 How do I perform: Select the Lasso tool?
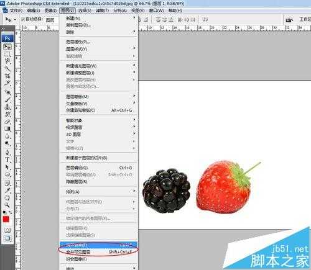(7, 61)
